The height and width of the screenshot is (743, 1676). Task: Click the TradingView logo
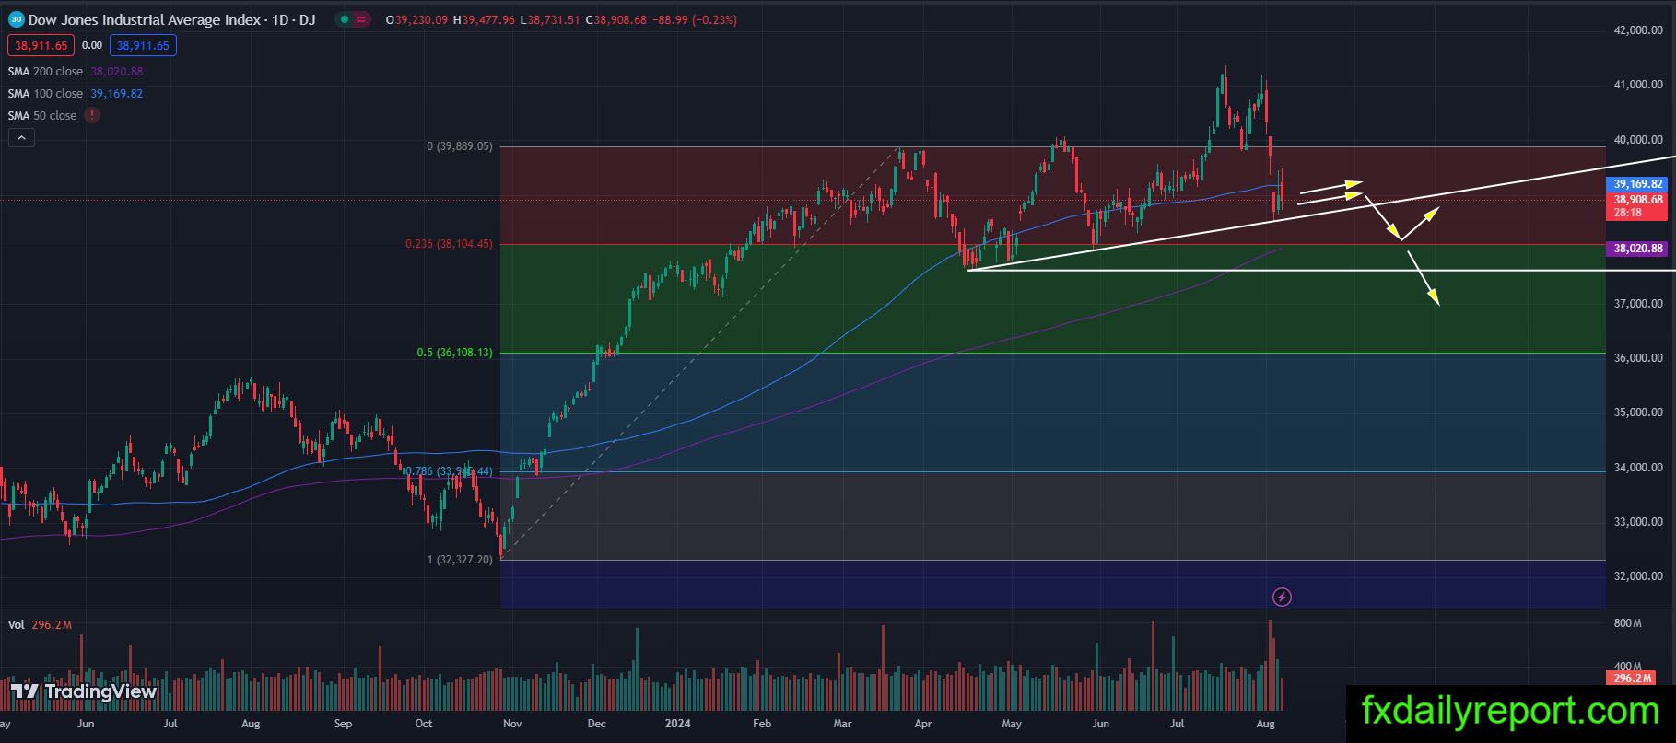[x=84, y=691]
